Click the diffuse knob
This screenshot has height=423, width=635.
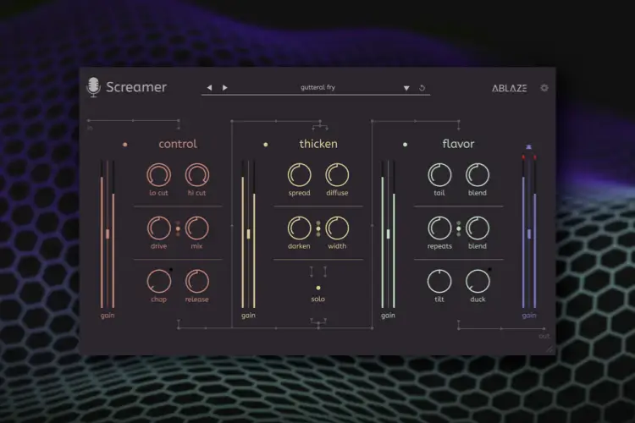click(337, 175)
